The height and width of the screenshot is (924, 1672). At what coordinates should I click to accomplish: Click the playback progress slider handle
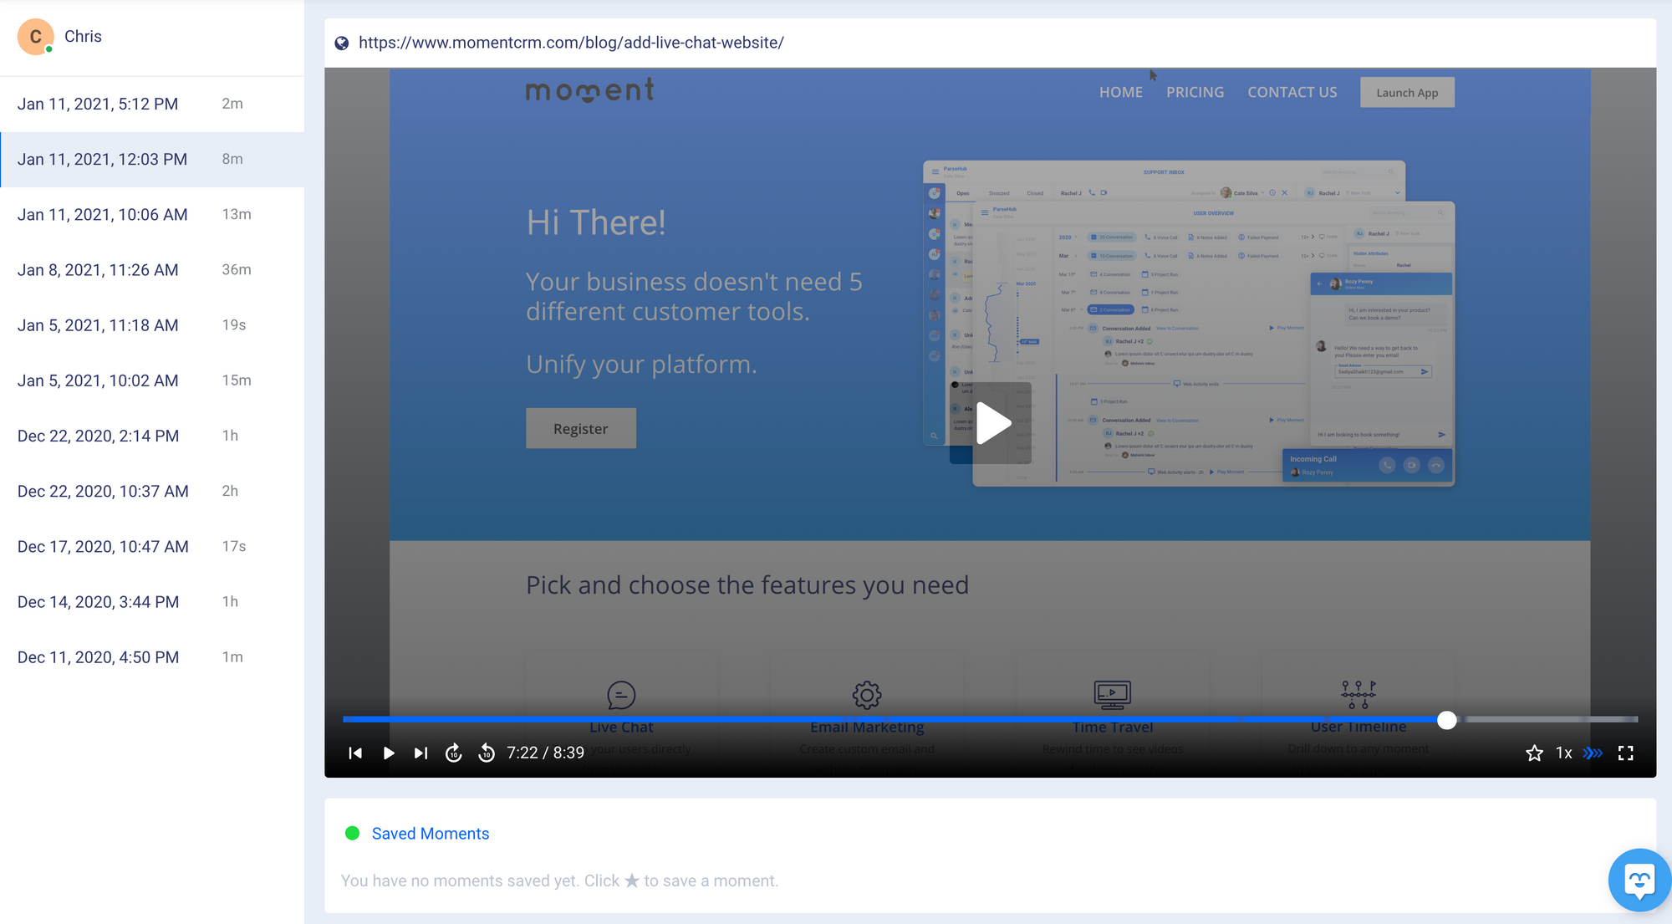point(1447,720)
